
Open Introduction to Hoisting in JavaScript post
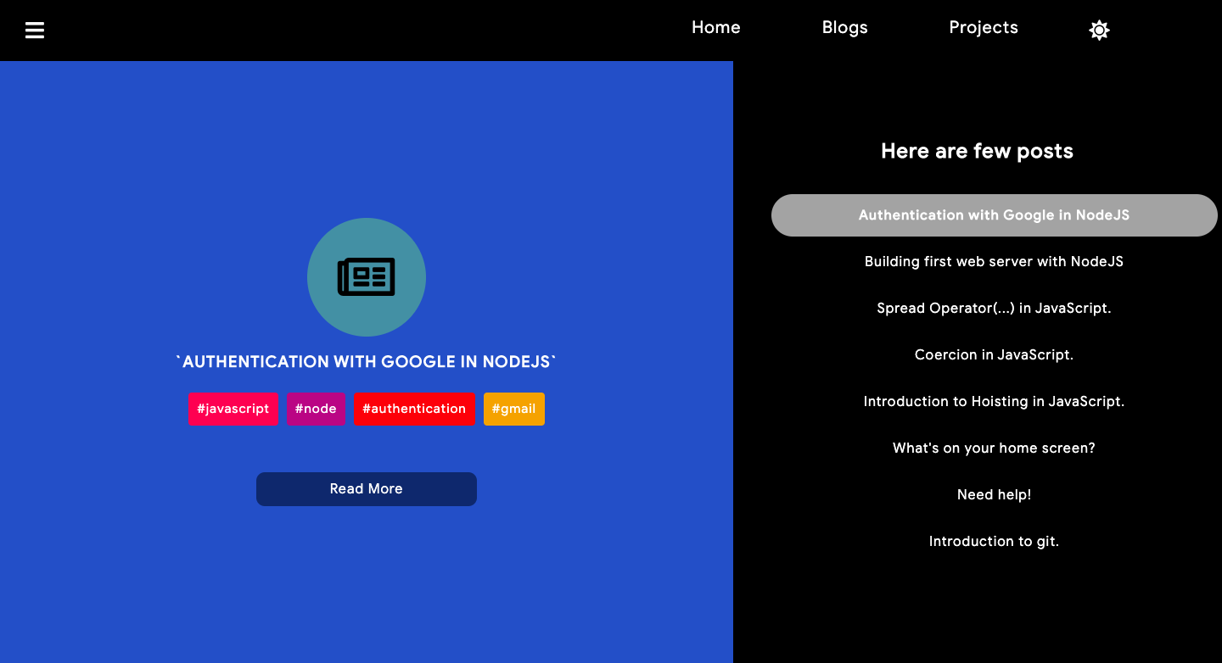(995, 402)
